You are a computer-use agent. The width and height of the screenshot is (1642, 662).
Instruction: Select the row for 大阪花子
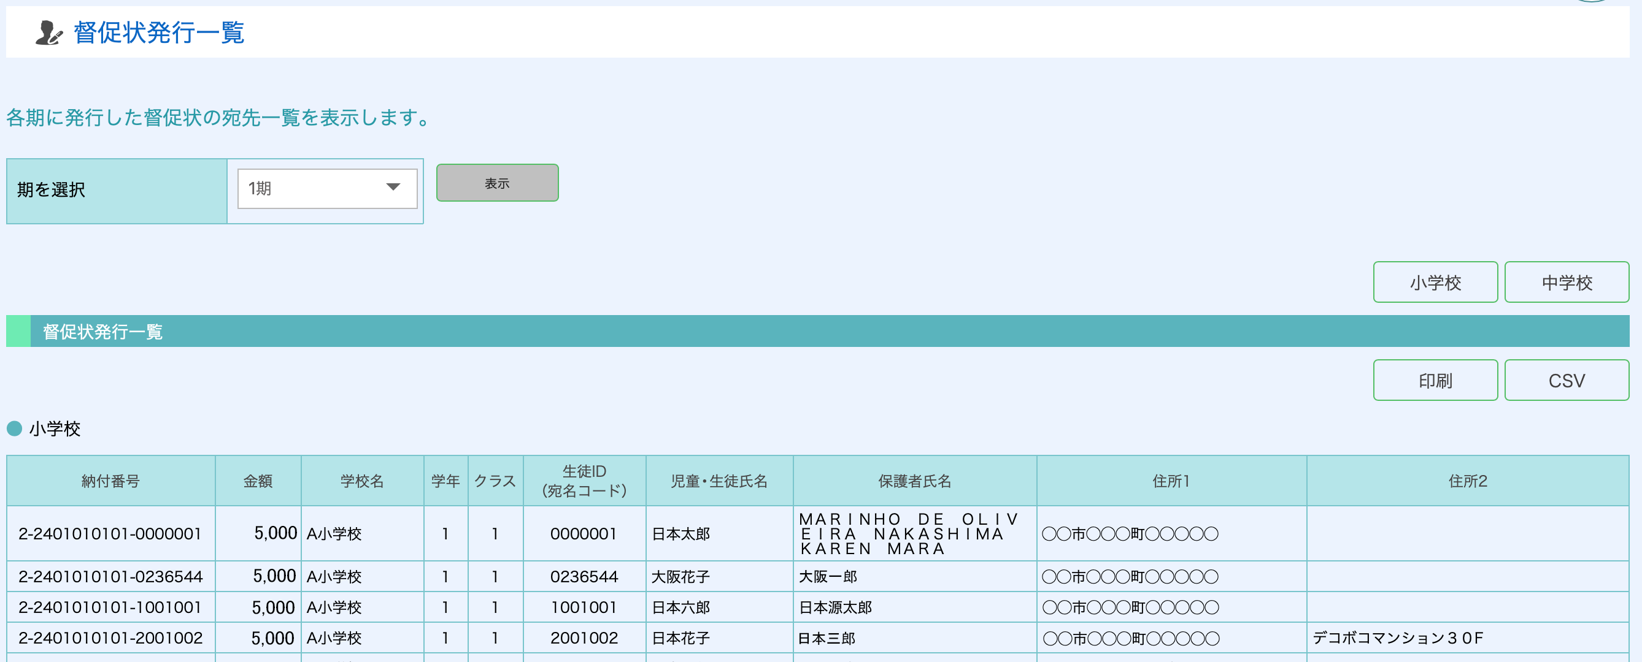coord(680,577)
